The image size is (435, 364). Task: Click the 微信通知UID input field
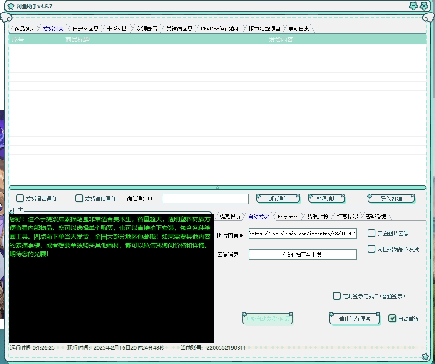point(205,199)
